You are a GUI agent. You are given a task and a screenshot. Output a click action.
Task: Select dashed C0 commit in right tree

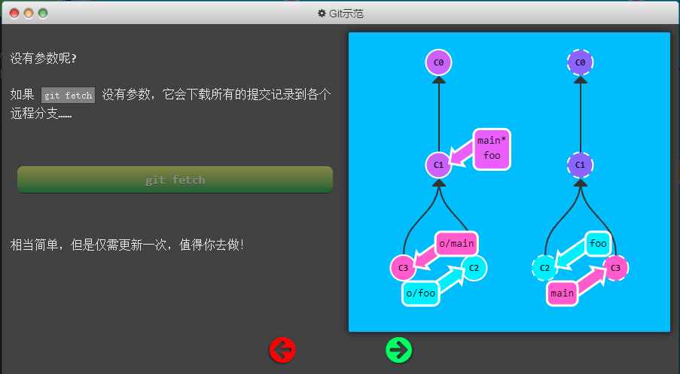click(x=580, y=62)
